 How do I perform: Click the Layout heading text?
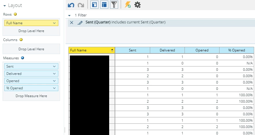[15, 5]
